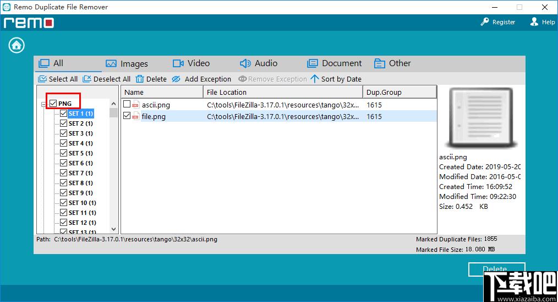The image size is (558, 302).
Task: Click the Sort by Date arrow icon
Action: coord(315,78)
